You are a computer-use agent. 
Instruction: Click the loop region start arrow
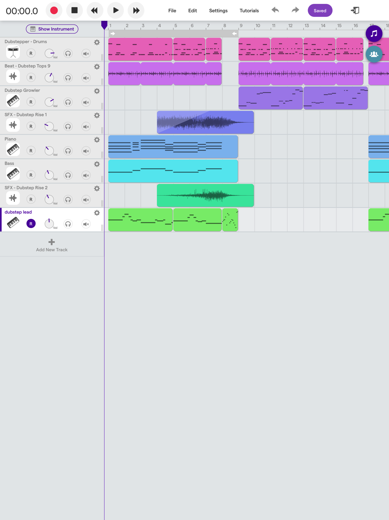pos(113,34)
